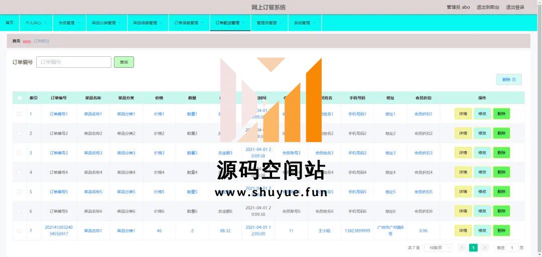Screen dimensions: 542x257
Task: Open the 订单配送管理 menu
Action: tap(230, 23)
